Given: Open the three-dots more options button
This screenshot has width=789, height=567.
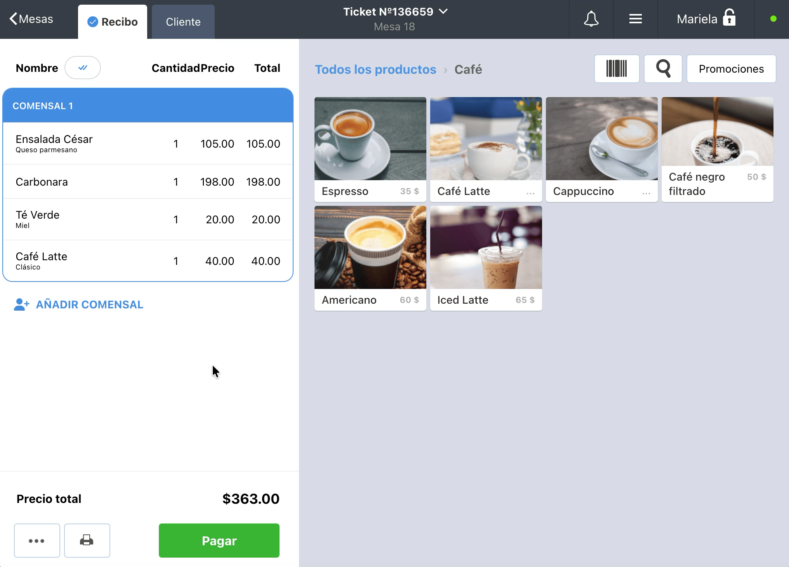Looking at the screenshot, I should point(37,540).
